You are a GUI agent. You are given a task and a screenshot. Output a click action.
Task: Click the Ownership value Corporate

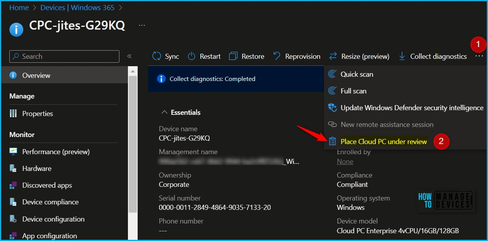tap(174, 185)
